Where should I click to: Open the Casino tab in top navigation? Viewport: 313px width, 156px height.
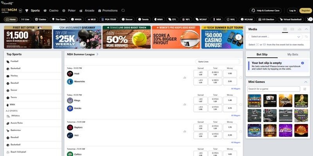click(x=50, y=11)
